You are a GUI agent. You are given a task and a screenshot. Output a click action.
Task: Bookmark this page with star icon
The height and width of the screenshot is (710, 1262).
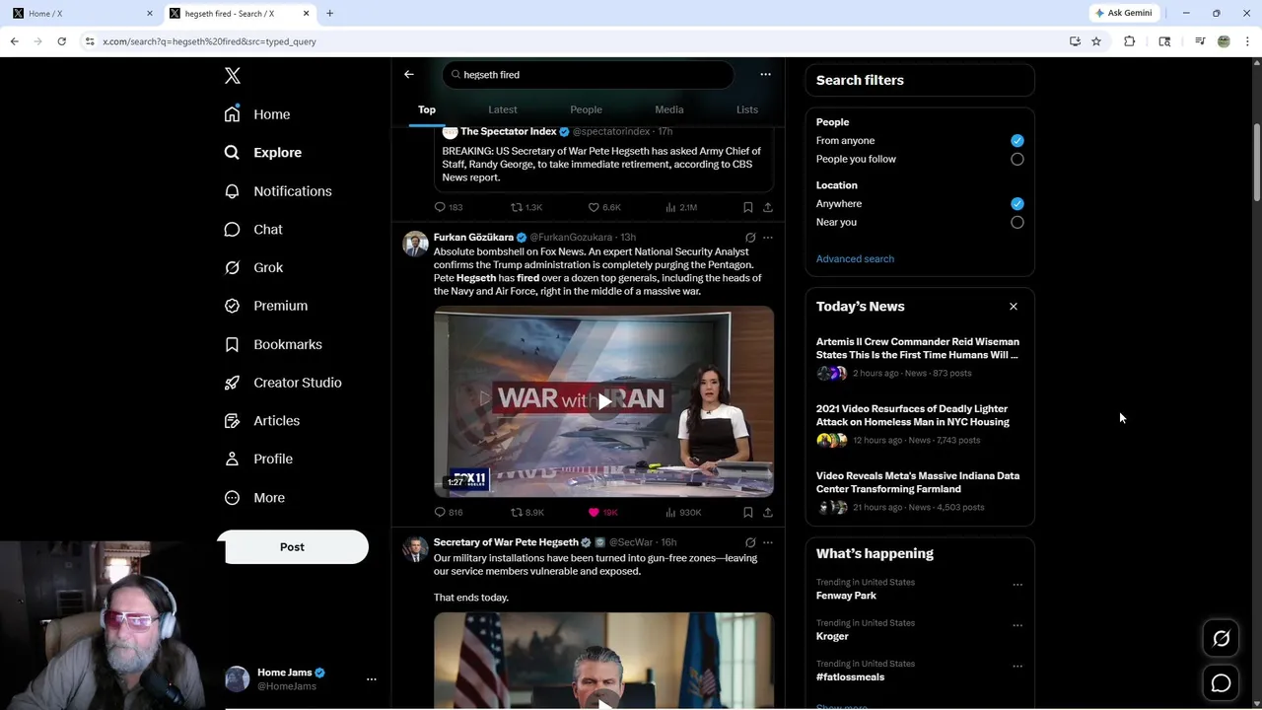(x=1096, y=41)
